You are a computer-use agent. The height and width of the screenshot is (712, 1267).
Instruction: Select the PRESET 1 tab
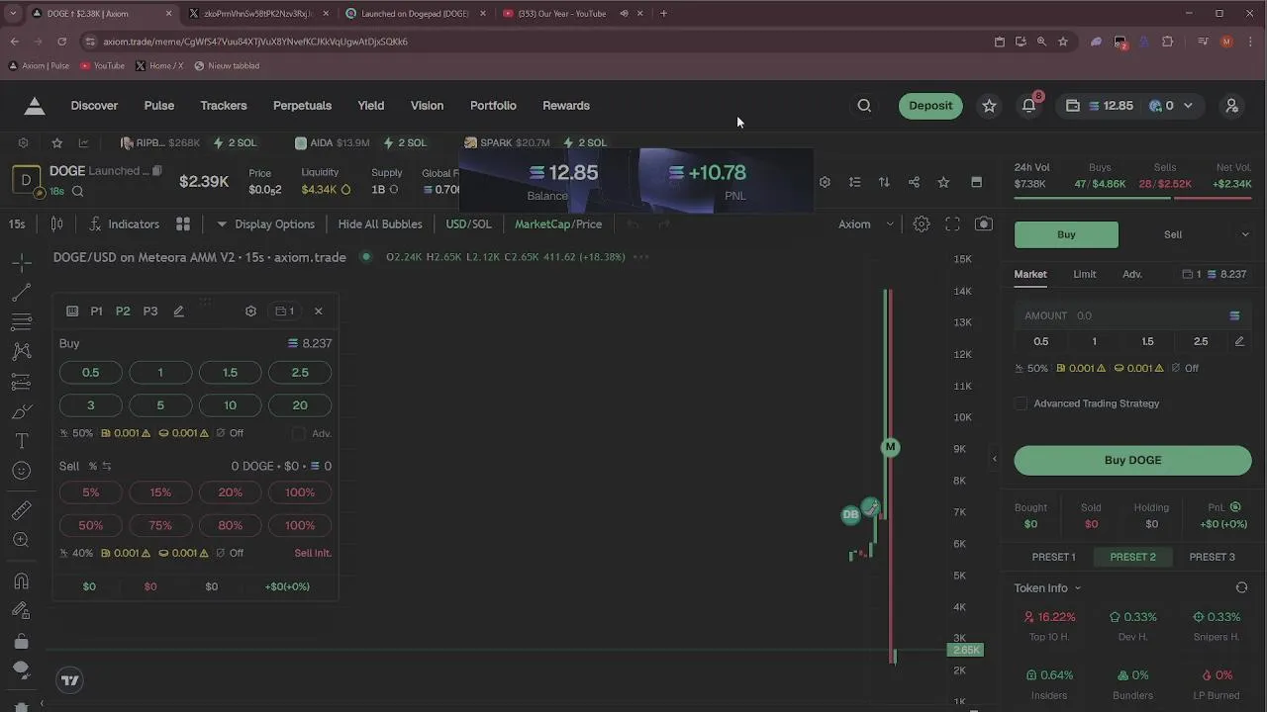[x=1053, y=557]
